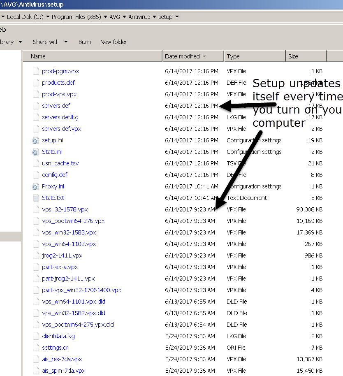Select the Stats.txt file name
Screen dimensions: 343x376
click(53, 198)
